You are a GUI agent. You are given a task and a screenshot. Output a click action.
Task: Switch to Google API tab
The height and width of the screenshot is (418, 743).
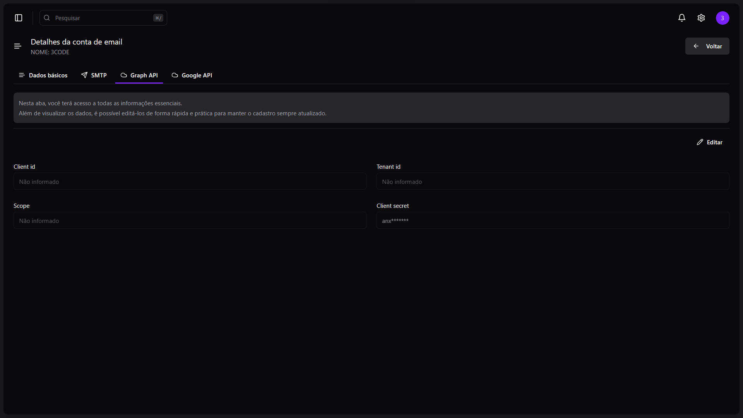(192, 75)
